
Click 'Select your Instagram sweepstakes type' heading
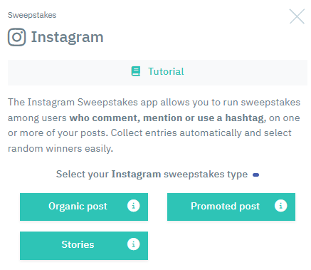pyautogui.click(x=152, y=175)
